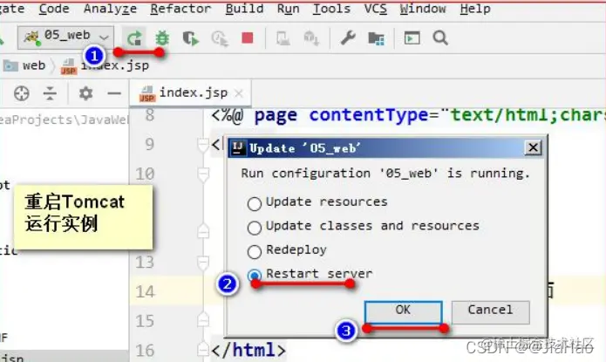This screenshot has width=606, height=362.
Task: Click line number 14 in the gutter
Action: click(146, 291)
